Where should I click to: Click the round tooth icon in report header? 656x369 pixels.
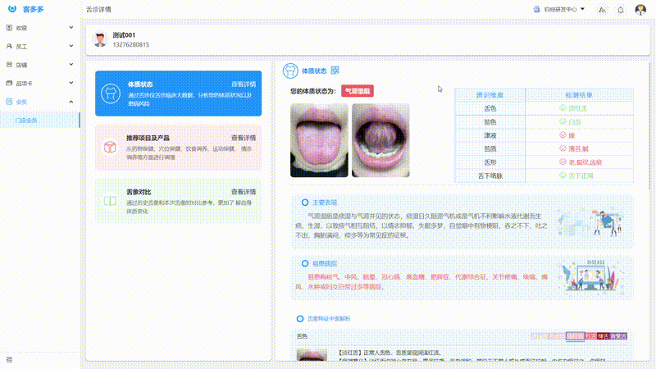(x=290, y=71)
